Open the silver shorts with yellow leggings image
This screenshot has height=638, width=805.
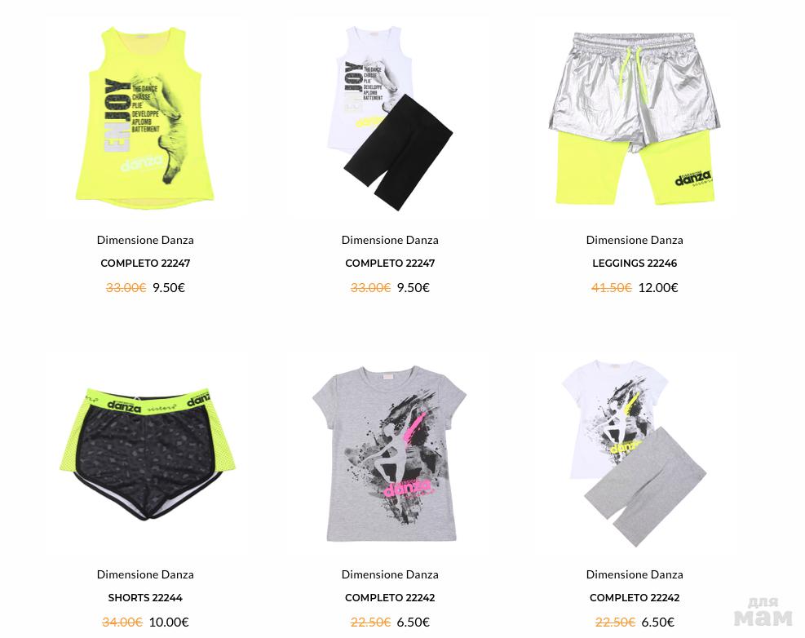pyautogui.click(x=635, y=118)
